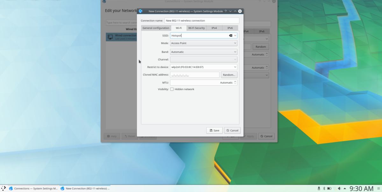Click Cancel in the background Connections window
The height and width of the screenshot is (192, 382).
click(x=266, y=137)
